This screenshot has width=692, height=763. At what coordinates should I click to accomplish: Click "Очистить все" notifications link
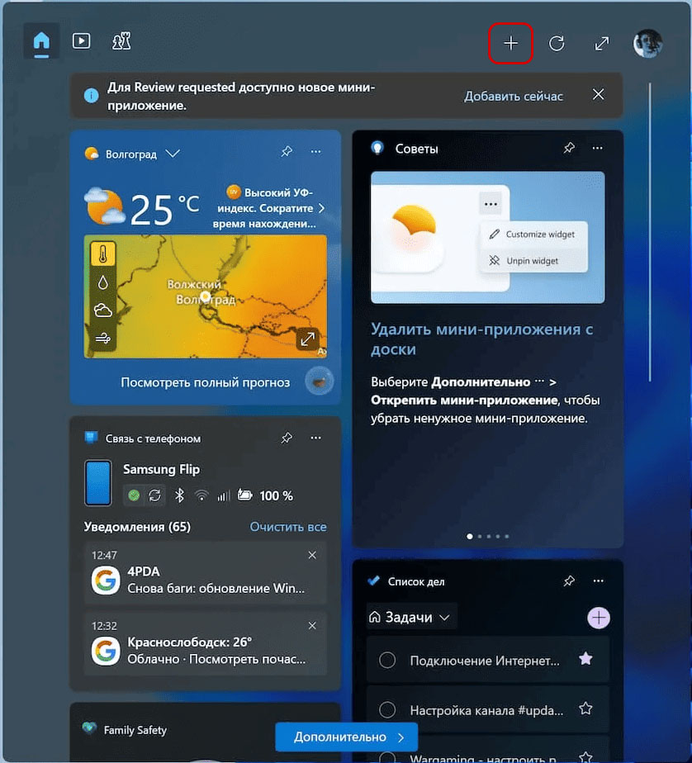click(x=288, y=527)
